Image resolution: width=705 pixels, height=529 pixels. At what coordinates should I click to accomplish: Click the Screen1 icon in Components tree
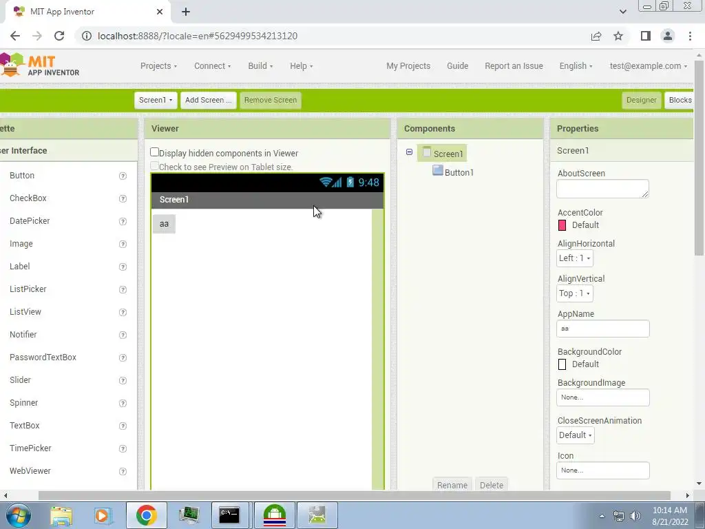tap(427, 152)
